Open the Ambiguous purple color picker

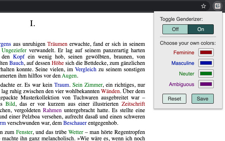[206, 84]
